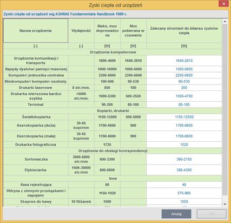231x223 pixels.
Task: Click the Urządzenia komputerowe section row
Action: 113,52
